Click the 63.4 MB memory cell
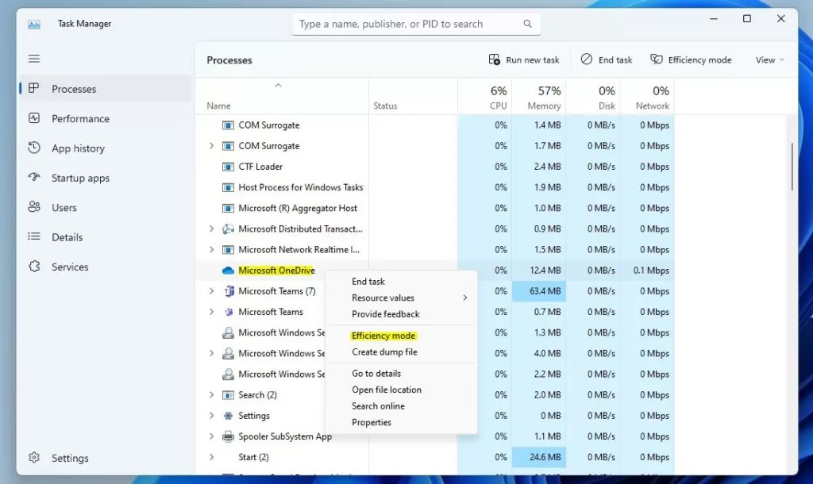 [539, 291]
